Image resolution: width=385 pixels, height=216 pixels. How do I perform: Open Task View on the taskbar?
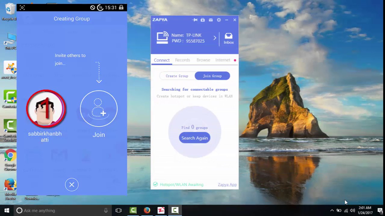[119, 211]
